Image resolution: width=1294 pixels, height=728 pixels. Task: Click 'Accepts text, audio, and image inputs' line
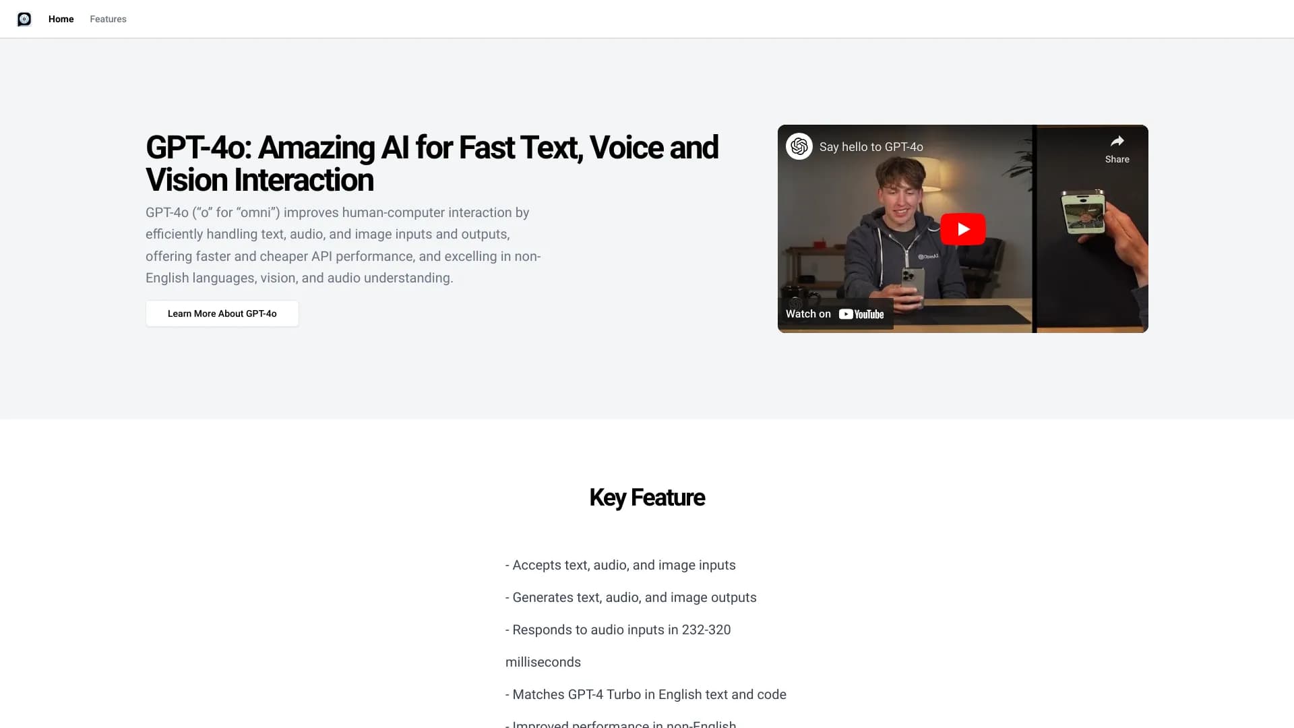[x=620, y=566]
